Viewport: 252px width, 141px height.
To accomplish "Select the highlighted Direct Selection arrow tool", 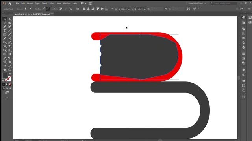I will (4, 19).
